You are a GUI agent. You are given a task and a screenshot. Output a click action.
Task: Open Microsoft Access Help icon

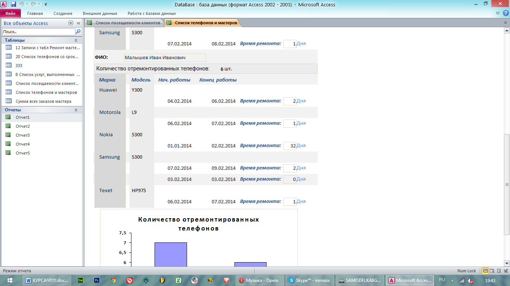[506, 13]
